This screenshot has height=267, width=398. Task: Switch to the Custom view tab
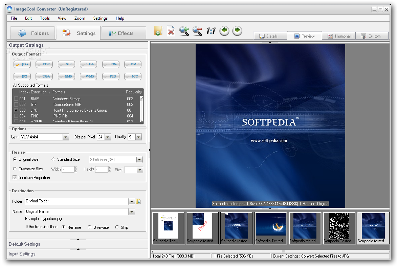(372, 36)
